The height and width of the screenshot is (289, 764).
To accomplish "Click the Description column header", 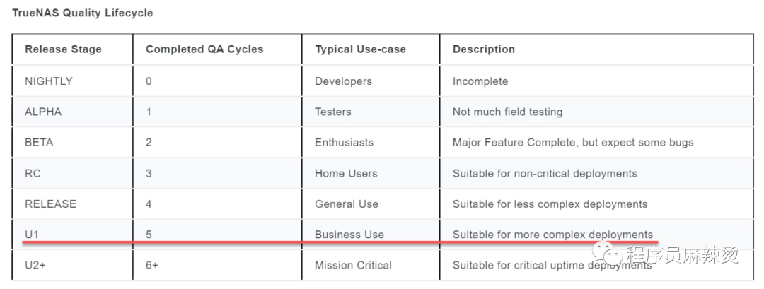I will tap(484, 49).
